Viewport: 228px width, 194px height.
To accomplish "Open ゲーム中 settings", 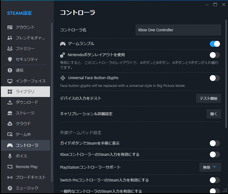I will pos(25,134).
